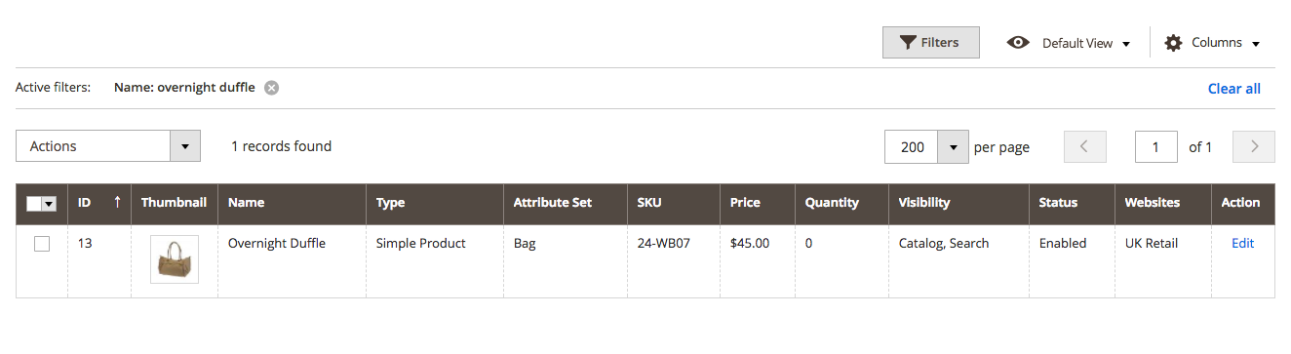Remove the overnight duffle name filter
The image size is (1291, 354).
(x=272, y=88)
